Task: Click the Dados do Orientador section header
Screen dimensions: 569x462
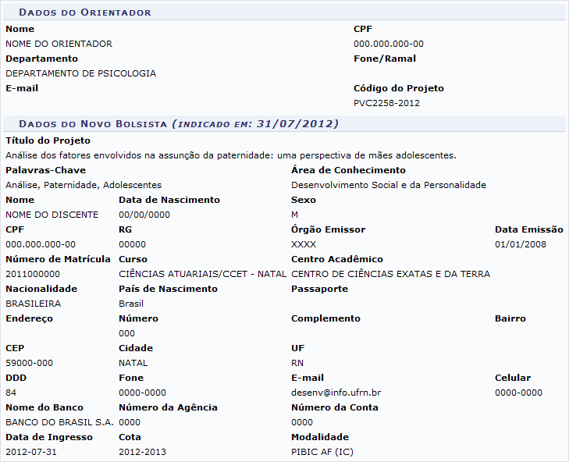Action: [85, 12]
